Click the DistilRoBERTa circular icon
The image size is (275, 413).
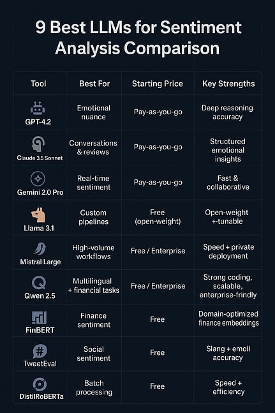[40, 384]
